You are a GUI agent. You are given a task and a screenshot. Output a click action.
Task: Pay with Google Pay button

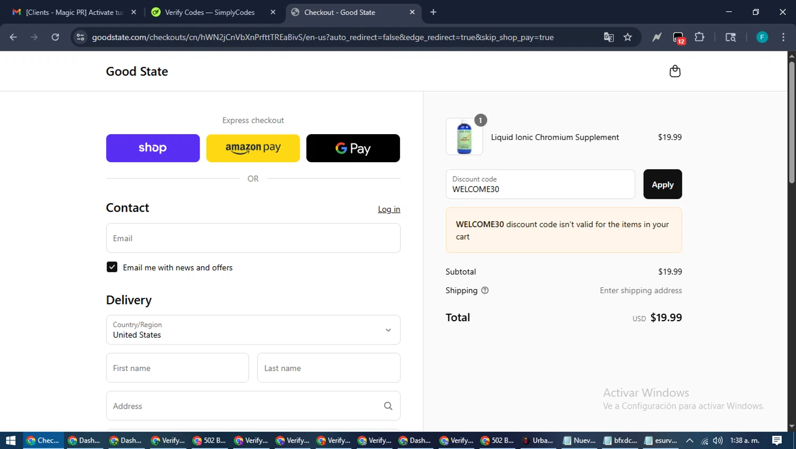coord(353,148)
